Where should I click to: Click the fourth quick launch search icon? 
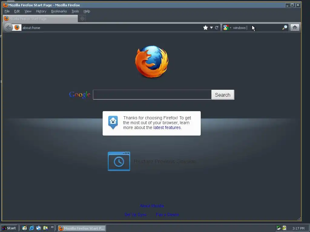click(45, 228)
